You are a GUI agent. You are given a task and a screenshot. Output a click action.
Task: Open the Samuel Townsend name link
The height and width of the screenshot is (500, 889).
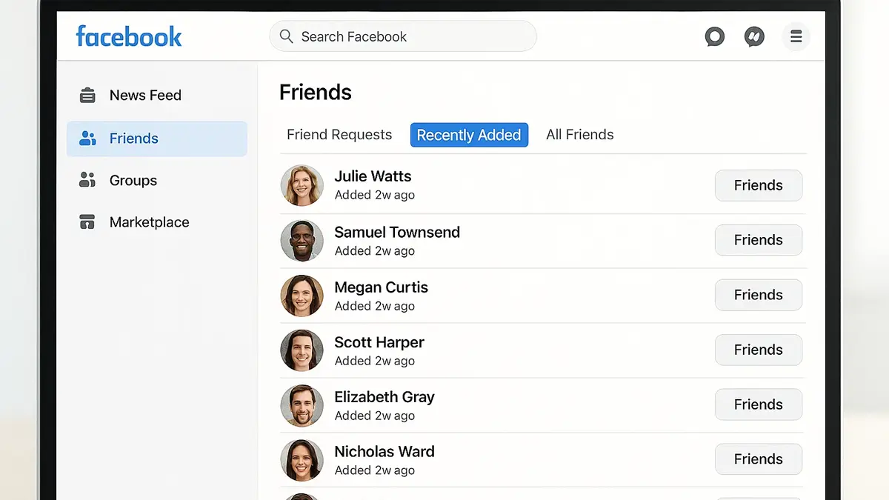click(397, 233)
